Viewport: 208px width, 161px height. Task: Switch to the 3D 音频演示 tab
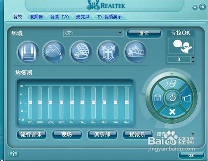109,17
